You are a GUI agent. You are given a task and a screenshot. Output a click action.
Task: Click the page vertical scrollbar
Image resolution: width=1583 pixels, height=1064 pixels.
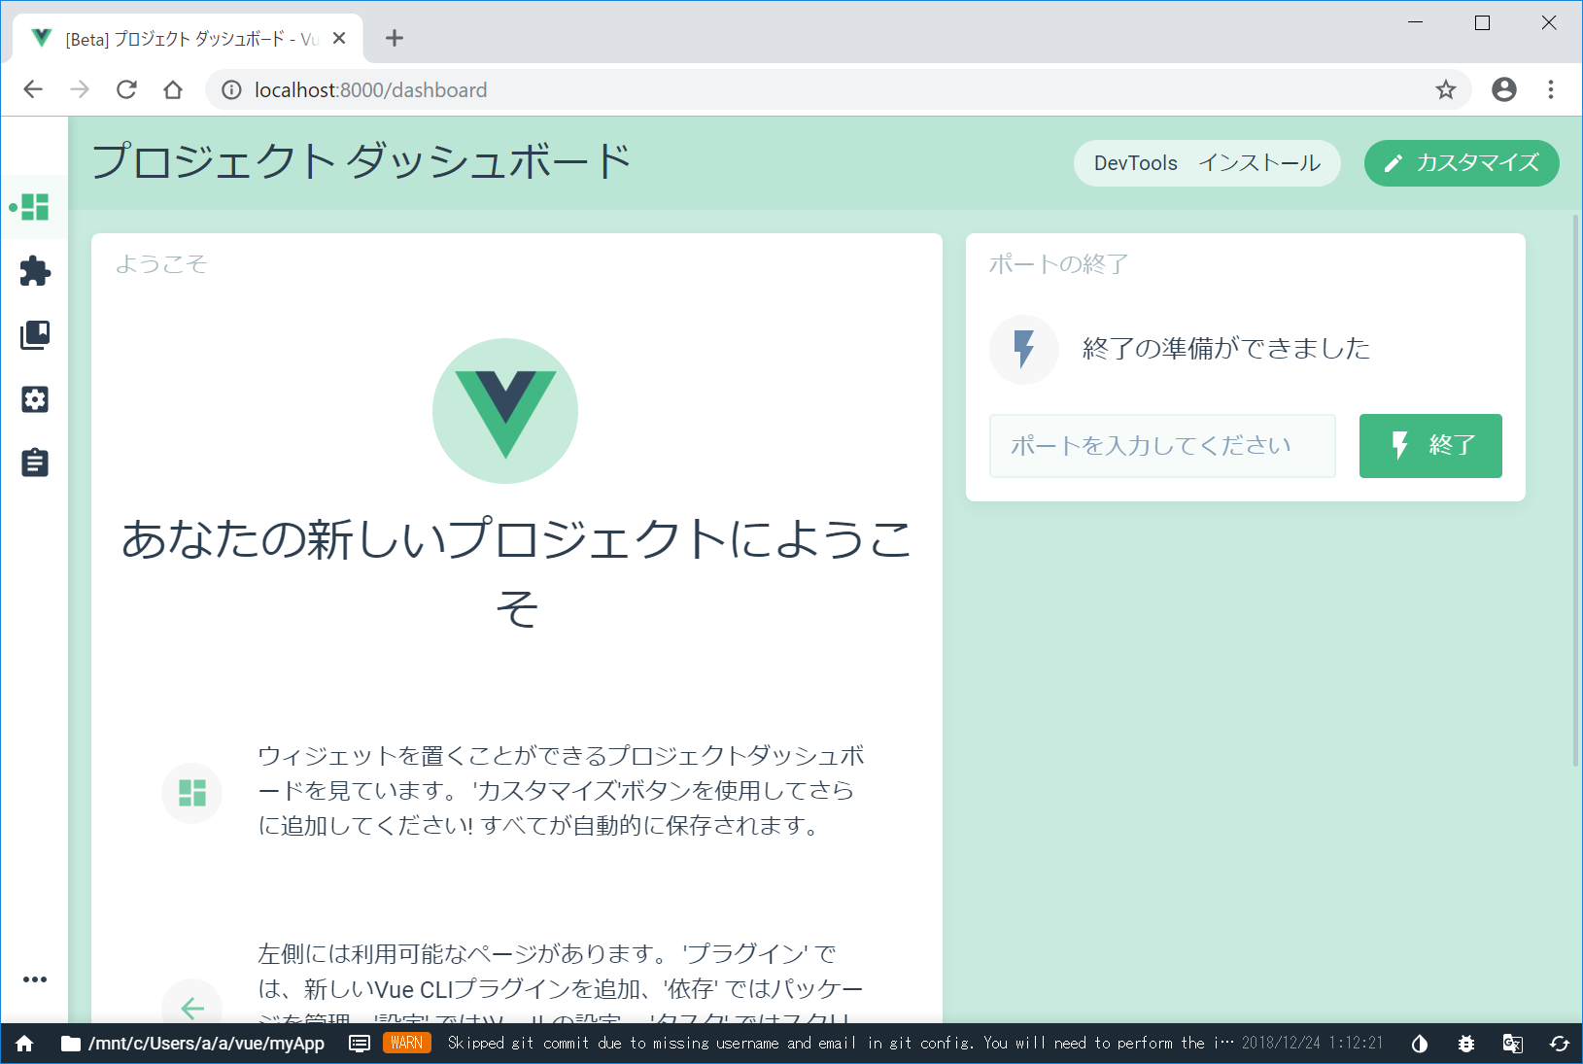click(x=1576, y=491)
